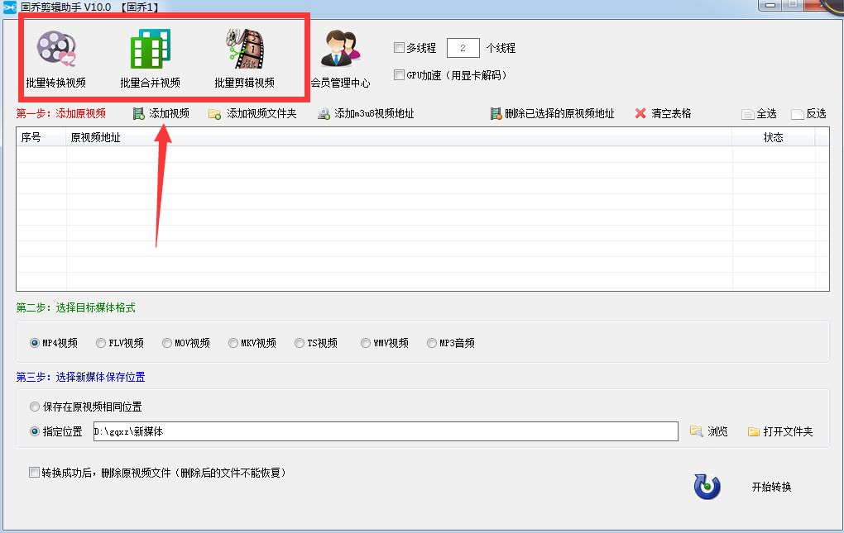This screenshot has width=844, height=533.
Task: Enable the GPU加速 checkbox
Action: (x=400, y=75)
